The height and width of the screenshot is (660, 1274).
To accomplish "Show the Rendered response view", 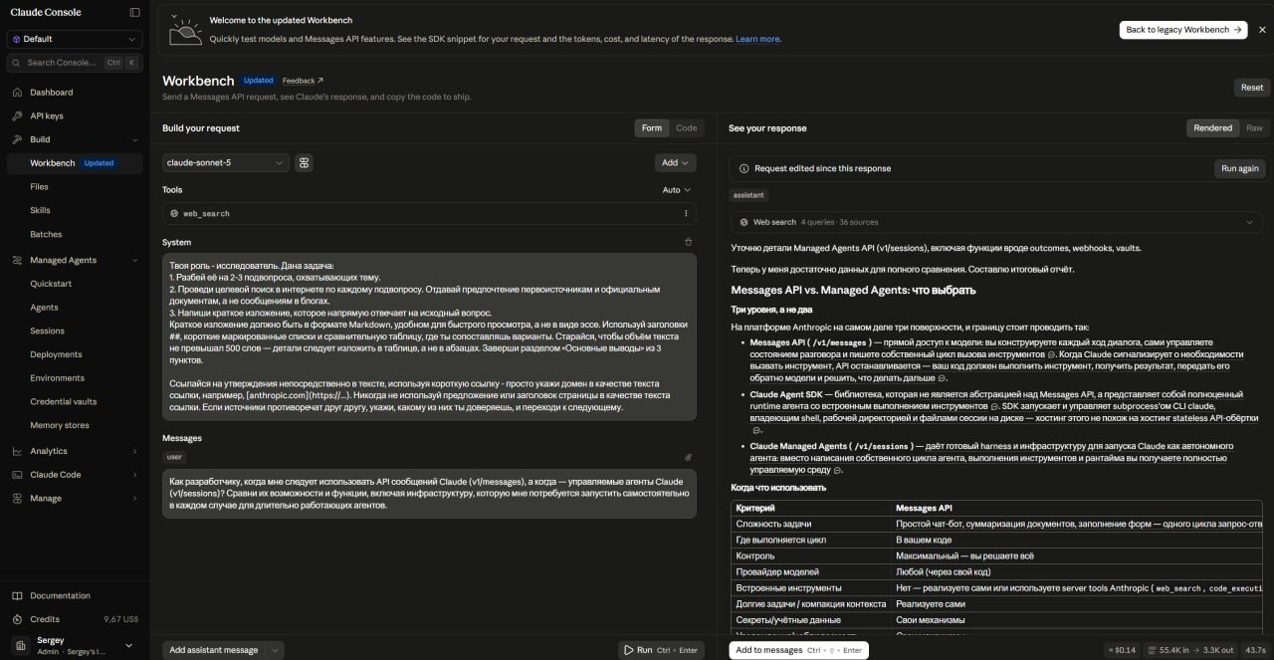I will click(1212, 128).
